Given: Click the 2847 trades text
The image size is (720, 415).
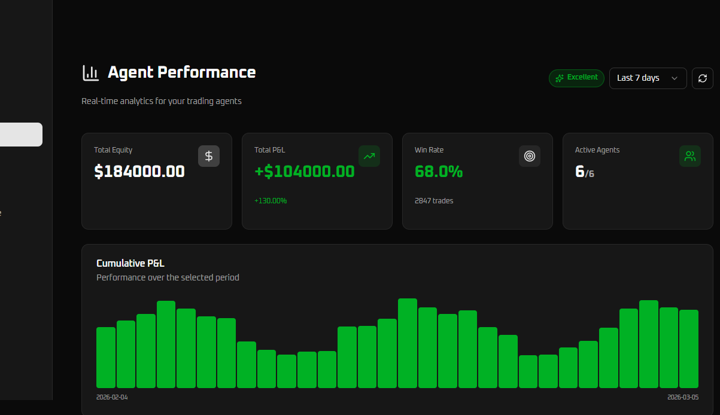Looking at the screenshot, I should tap(434, 201).
